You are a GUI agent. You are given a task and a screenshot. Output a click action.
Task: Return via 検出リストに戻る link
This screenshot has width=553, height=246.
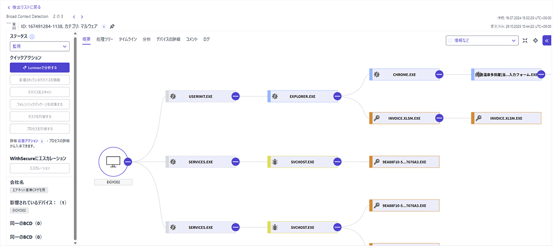point(24,7)
